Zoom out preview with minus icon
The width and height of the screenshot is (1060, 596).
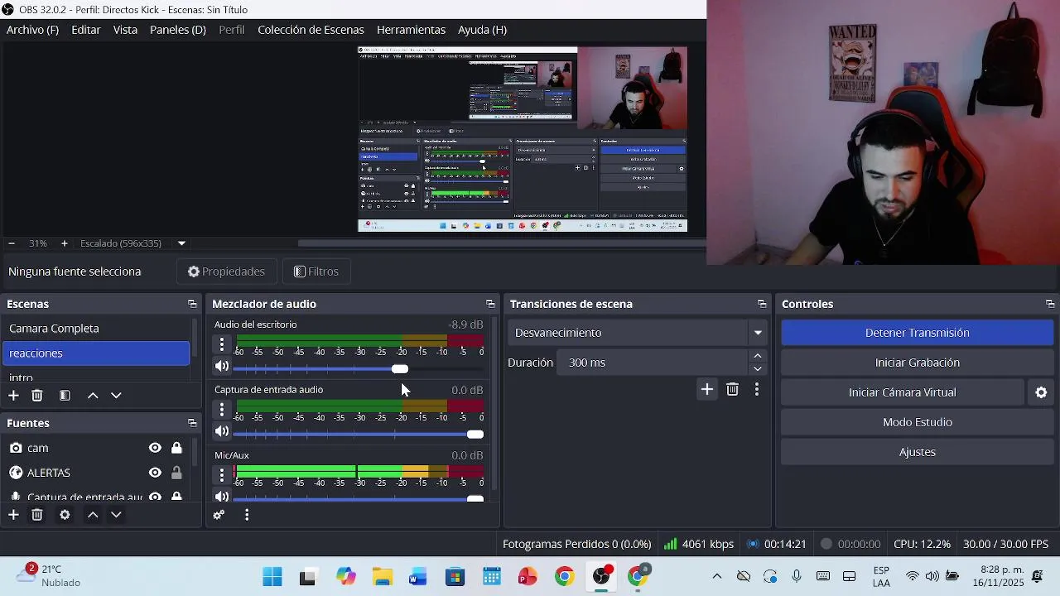pos(12,243)
